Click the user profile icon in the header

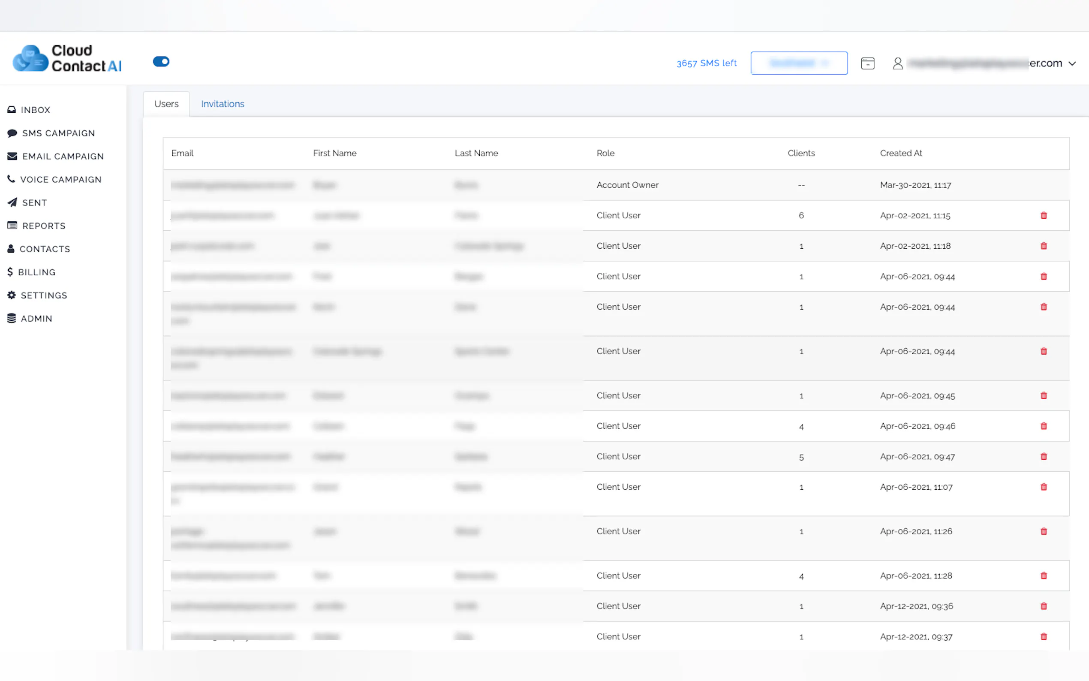(898, 63)
